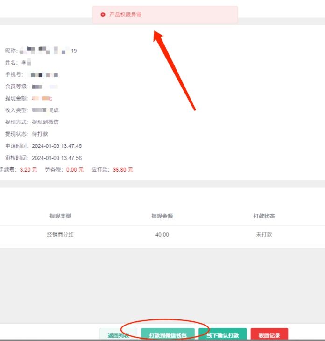Screen dimensions: 325x341
Task: Click the 应打款 36.80 元 amount
Action: pos(122,170)
